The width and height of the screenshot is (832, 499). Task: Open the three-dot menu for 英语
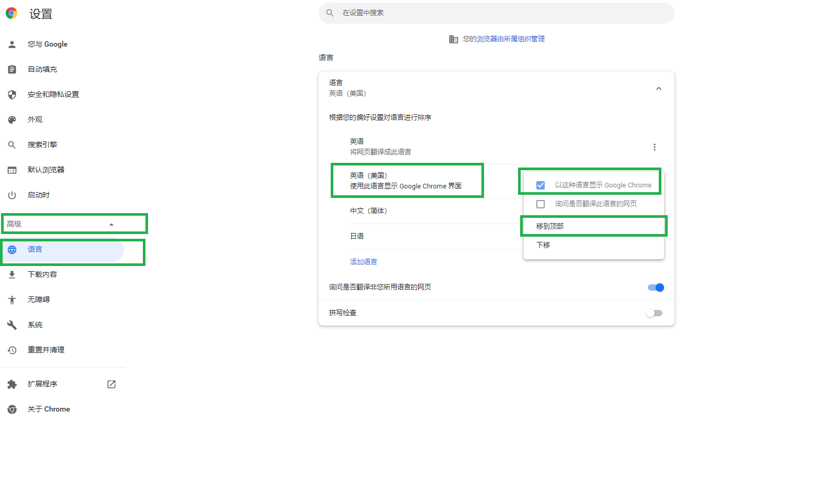tap(654, 147)
